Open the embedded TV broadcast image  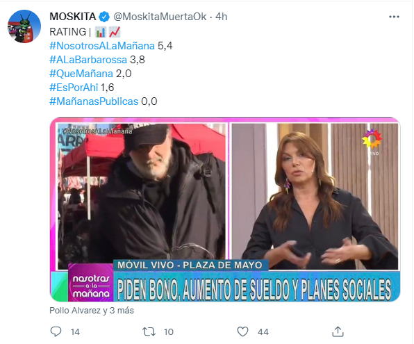tap(225, 210)
